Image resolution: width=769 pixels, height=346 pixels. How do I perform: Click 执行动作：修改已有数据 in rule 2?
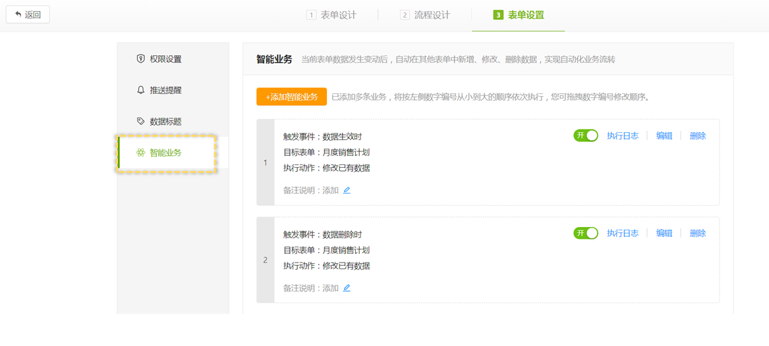tap(327, 266)
